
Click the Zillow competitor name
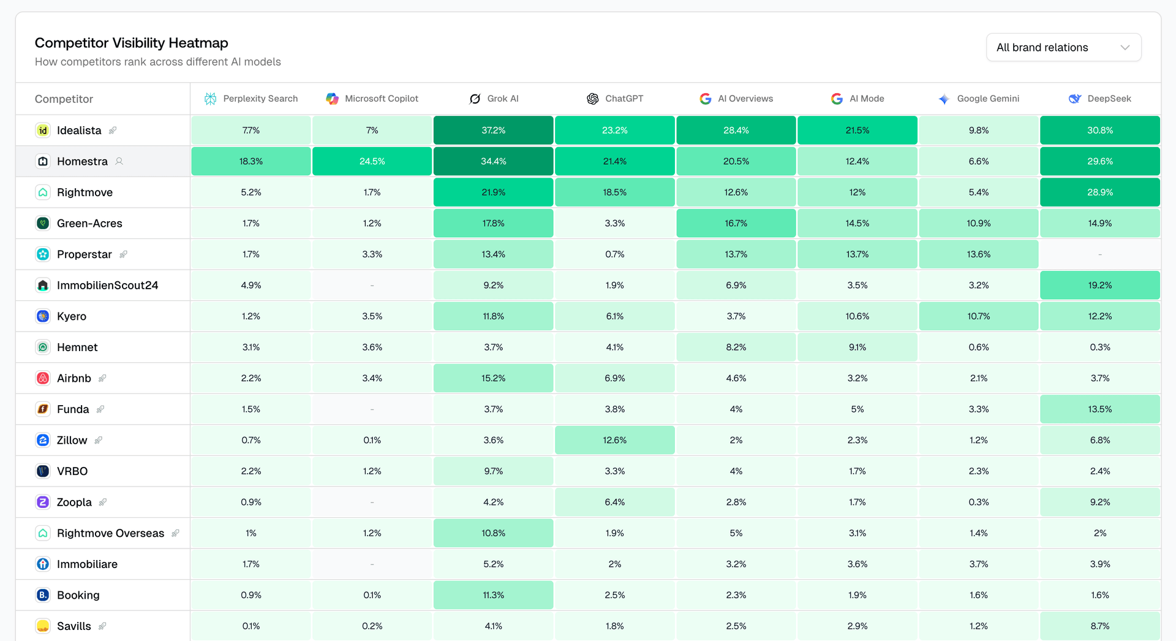71,440
